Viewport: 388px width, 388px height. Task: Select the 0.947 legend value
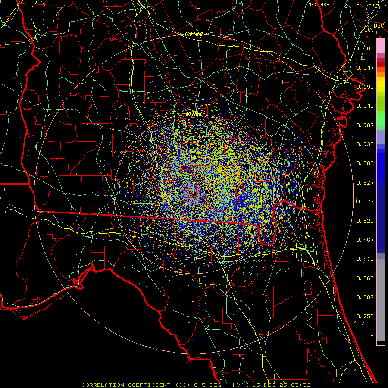(x=365, y=68)
